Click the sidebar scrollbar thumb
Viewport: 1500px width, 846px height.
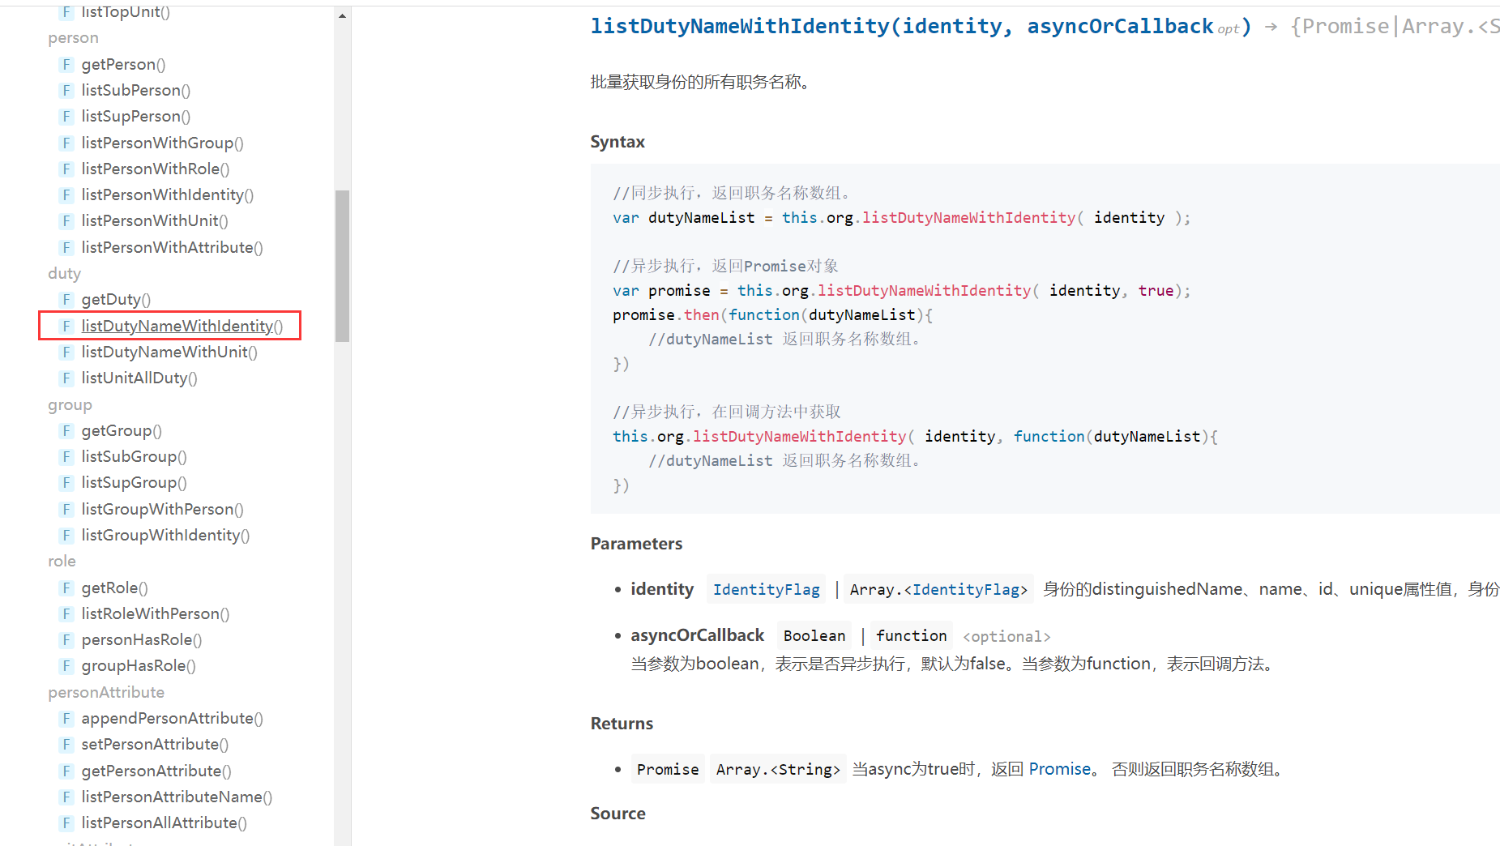pos(343,266)
